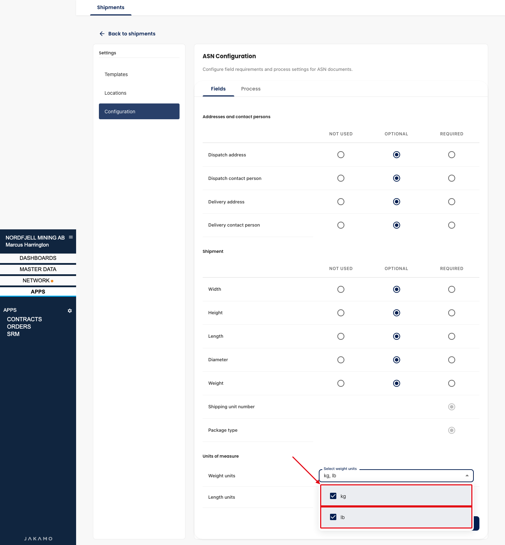Set Dispatch address to Required
505x545 pixels.
coord(452,155)
